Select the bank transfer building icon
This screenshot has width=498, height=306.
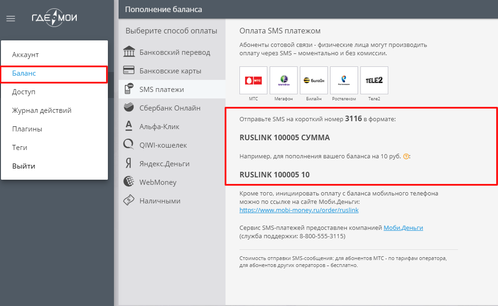point(129,52)
